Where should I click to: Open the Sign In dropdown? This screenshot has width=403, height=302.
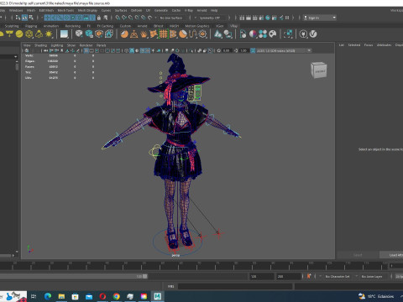(320, 18)
